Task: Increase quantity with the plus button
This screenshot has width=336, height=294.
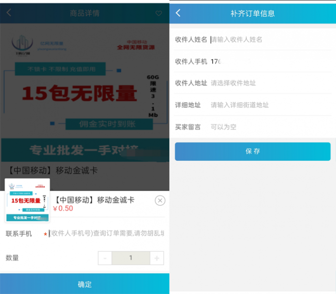Action: (156, 258)
